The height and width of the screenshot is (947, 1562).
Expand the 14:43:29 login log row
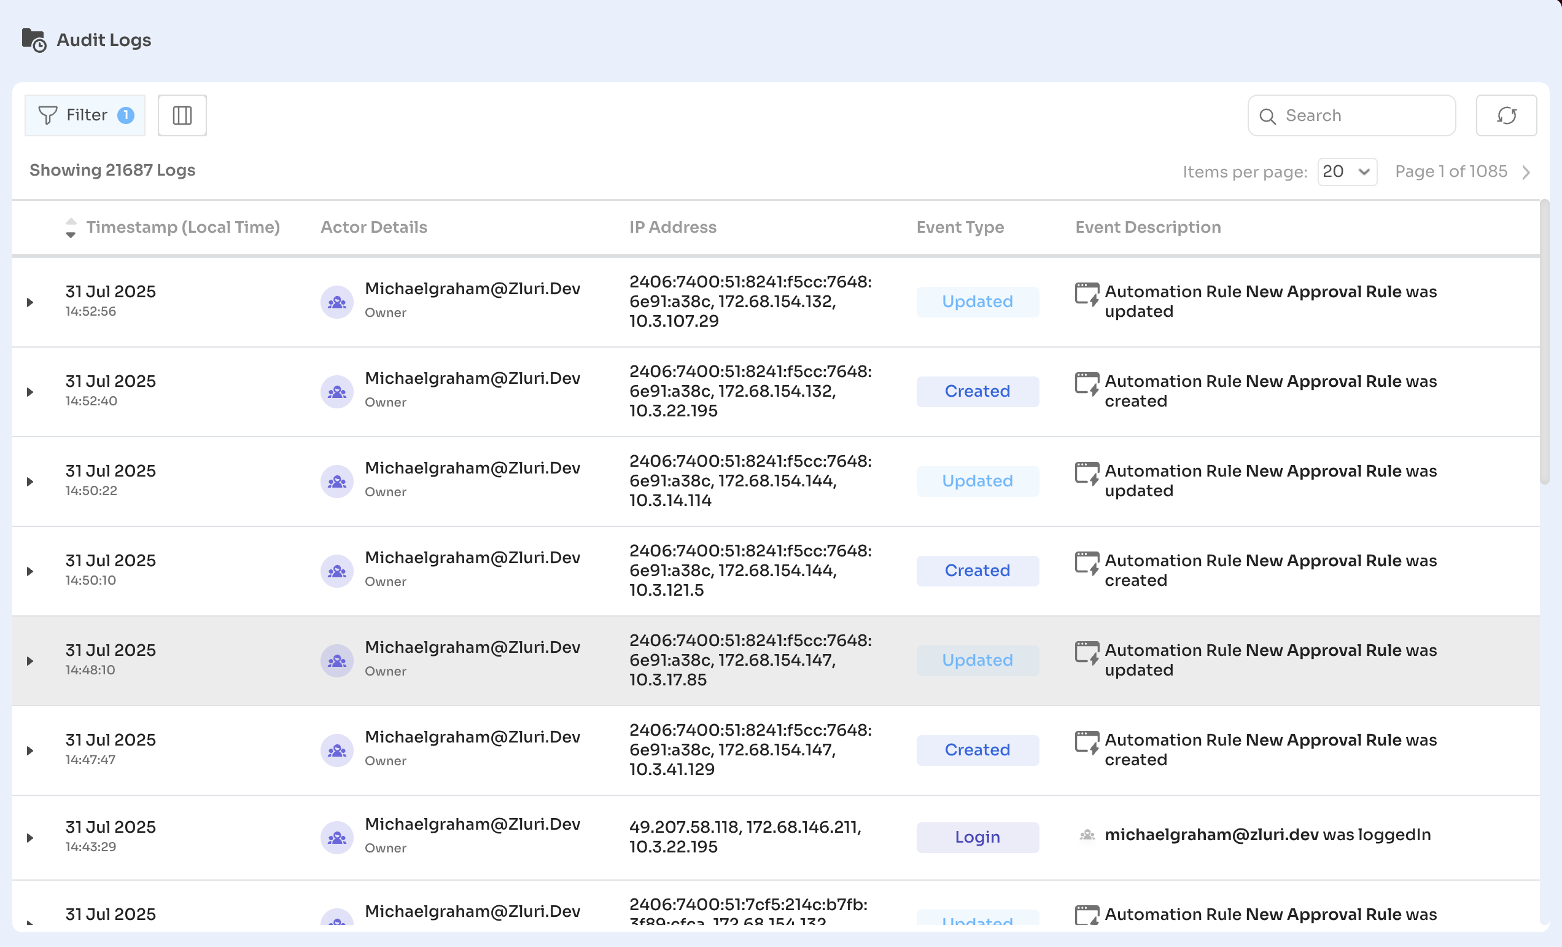[x=30, y=838]
